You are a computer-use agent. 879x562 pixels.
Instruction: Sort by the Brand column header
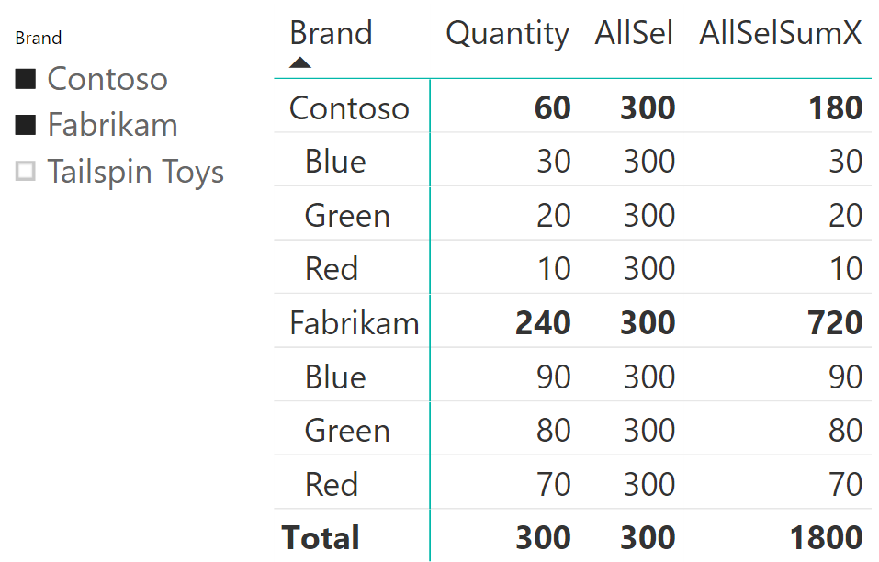331,33
